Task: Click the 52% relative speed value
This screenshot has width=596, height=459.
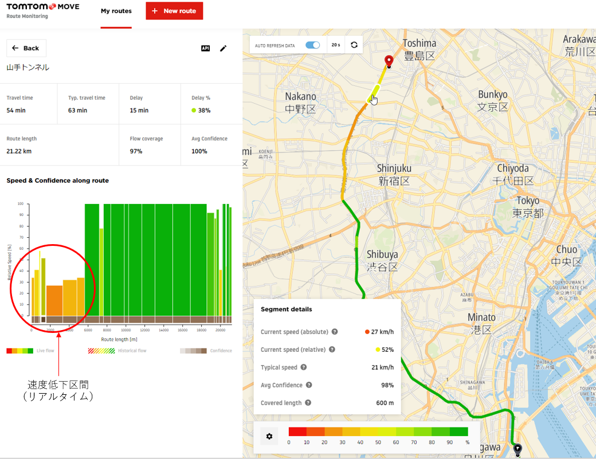Action: click(388, 350)
